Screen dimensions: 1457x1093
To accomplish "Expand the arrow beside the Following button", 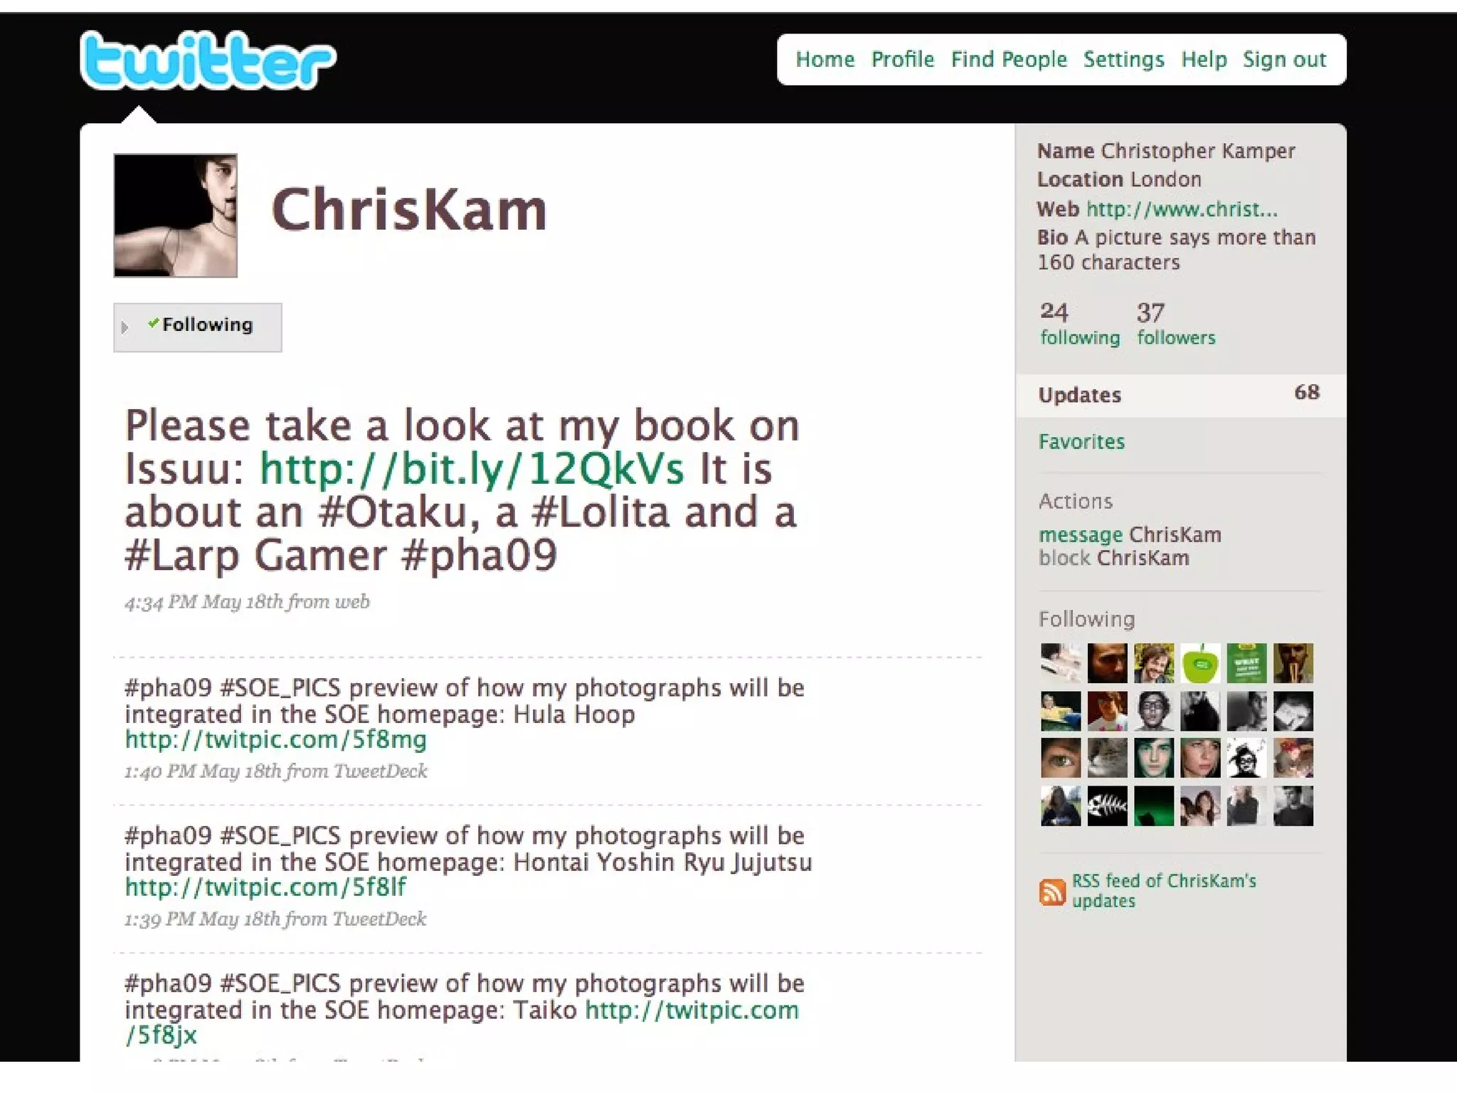I will click(125, 327).
